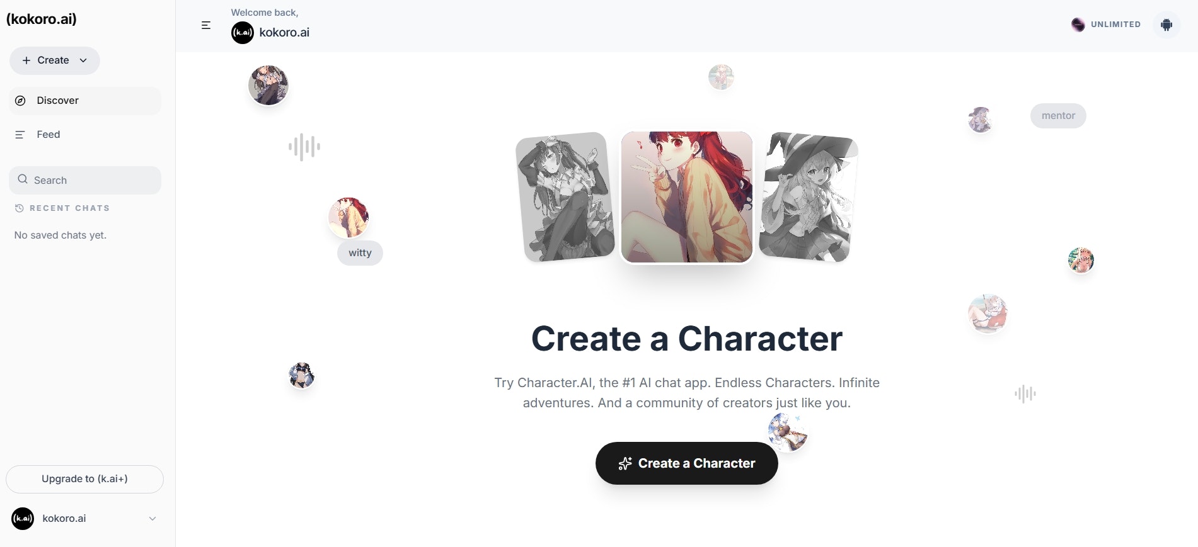Switch to the Discover section

pos(57,100)
